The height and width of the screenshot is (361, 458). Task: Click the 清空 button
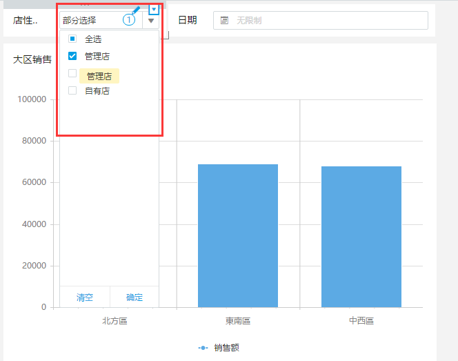85,297
